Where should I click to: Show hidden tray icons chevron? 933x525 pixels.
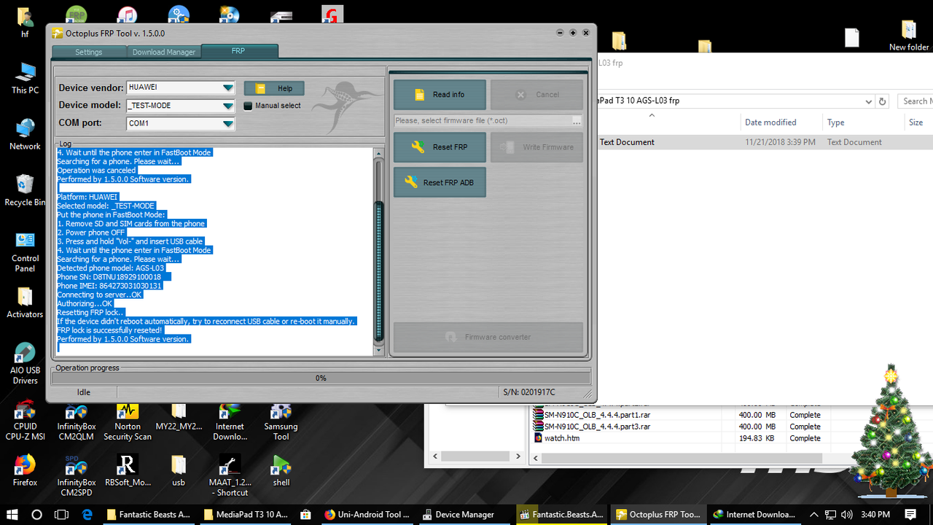pyautogui.click(x=813, y=514)
